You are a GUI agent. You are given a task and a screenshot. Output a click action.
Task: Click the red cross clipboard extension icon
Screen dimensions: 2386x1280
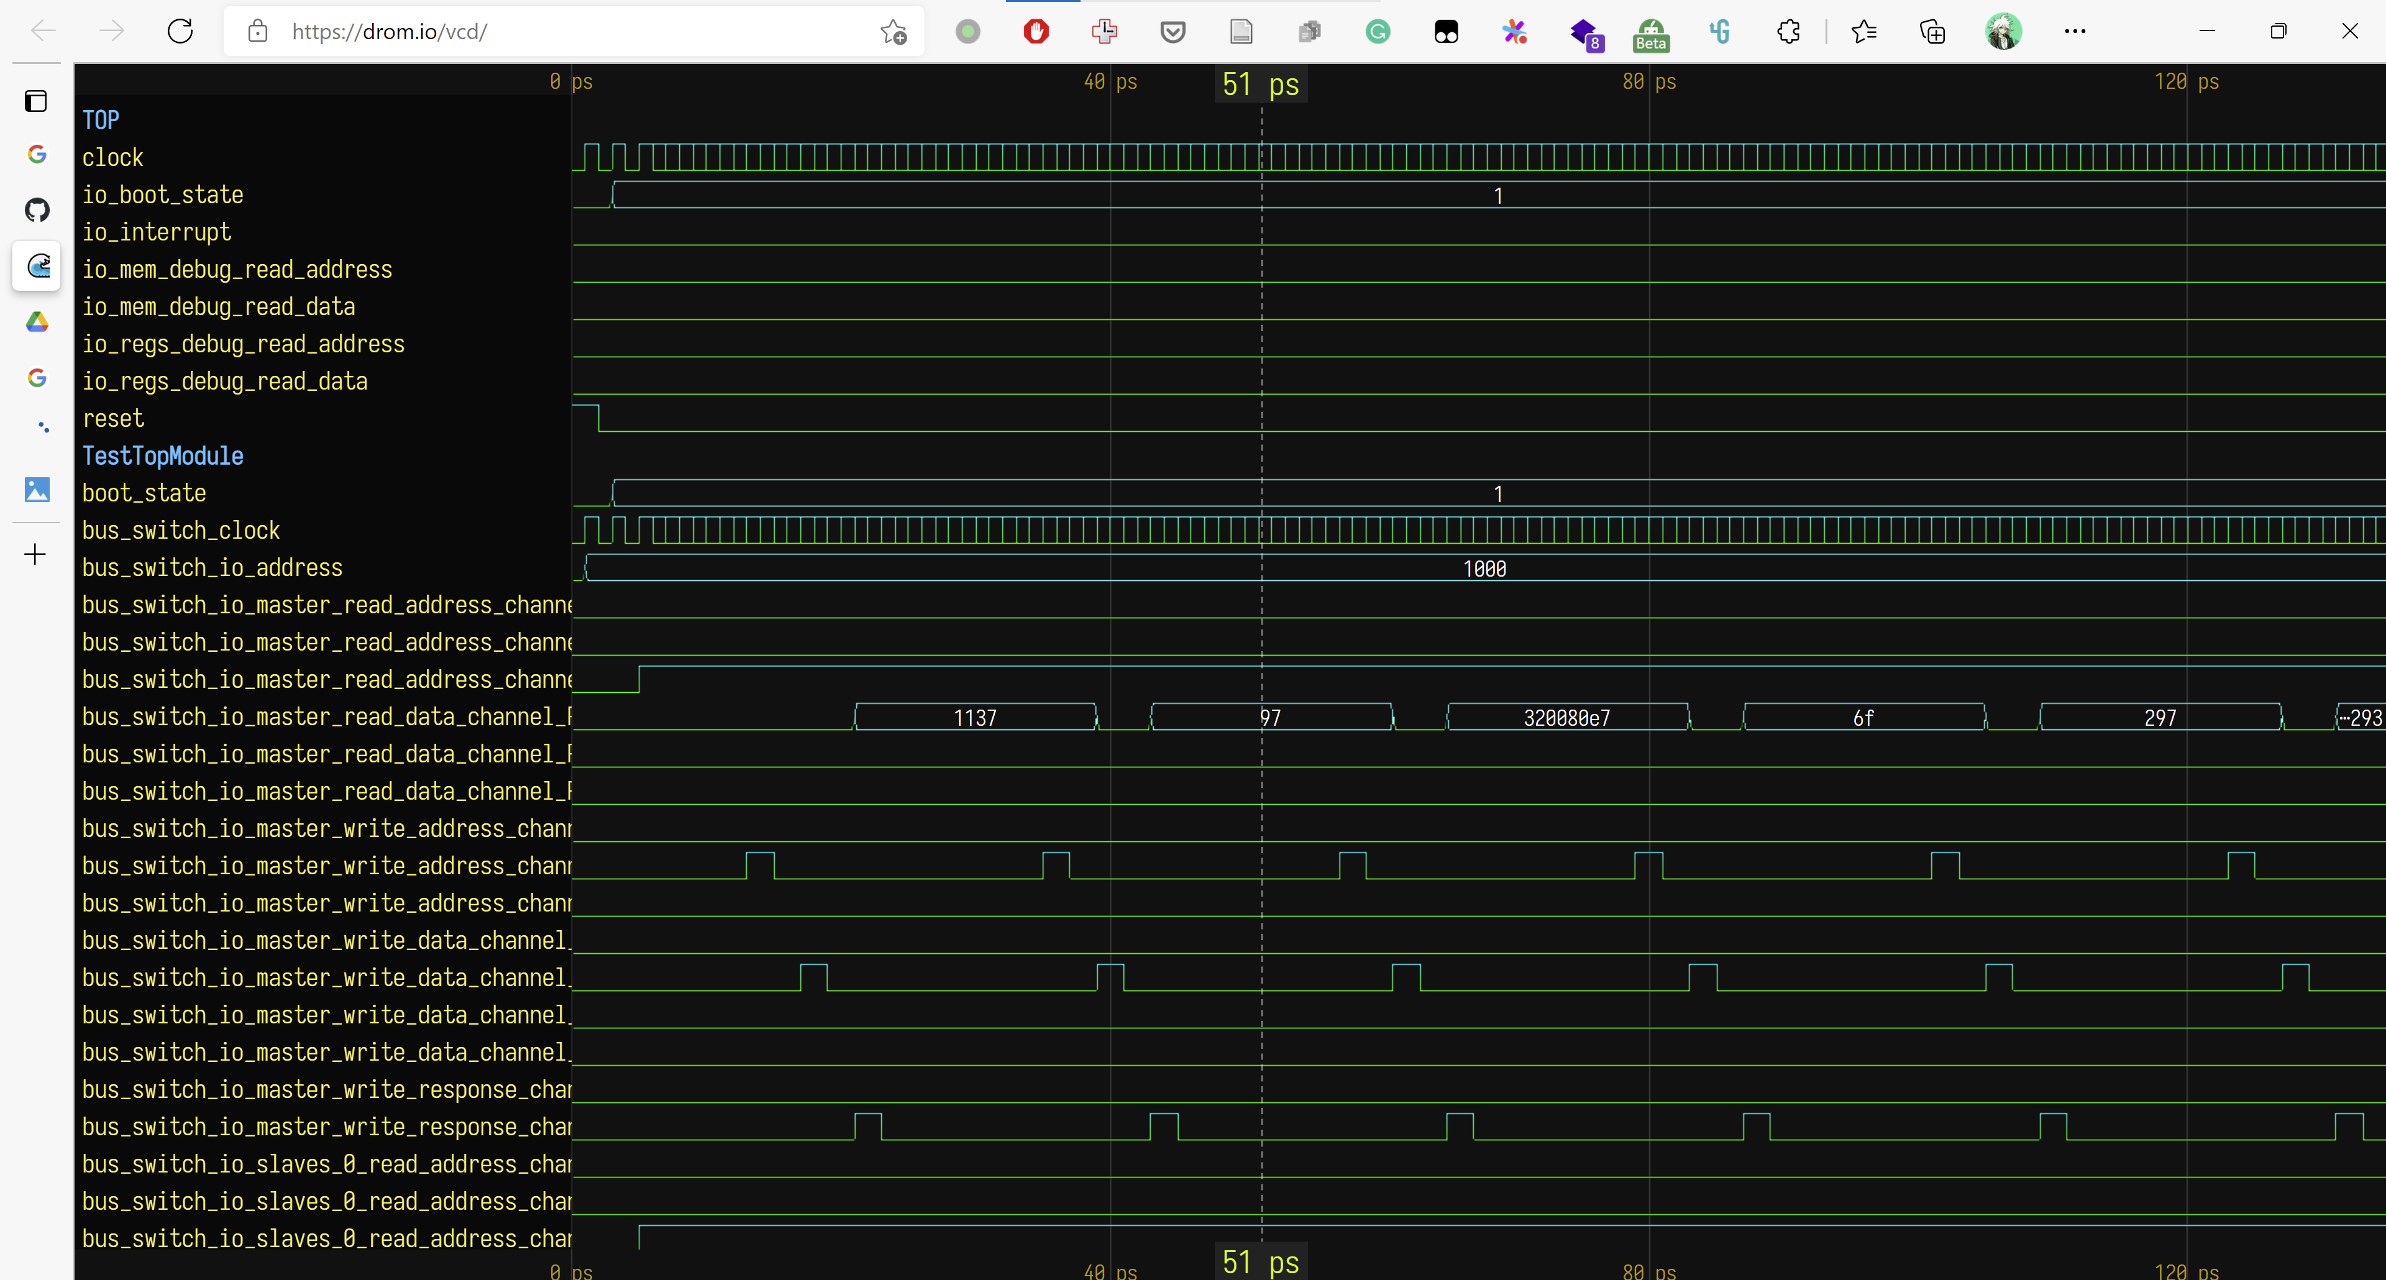point(1104,32)
